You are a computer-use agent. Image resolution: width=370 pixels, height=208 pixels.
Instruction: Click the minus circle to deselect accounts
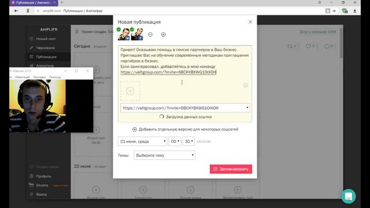click(x=150, y=35)
